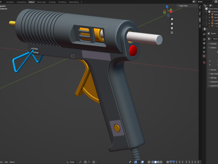218x164 pixels.
Task: Open the snapping options dropdown
Action: click(x=89, y=162)
